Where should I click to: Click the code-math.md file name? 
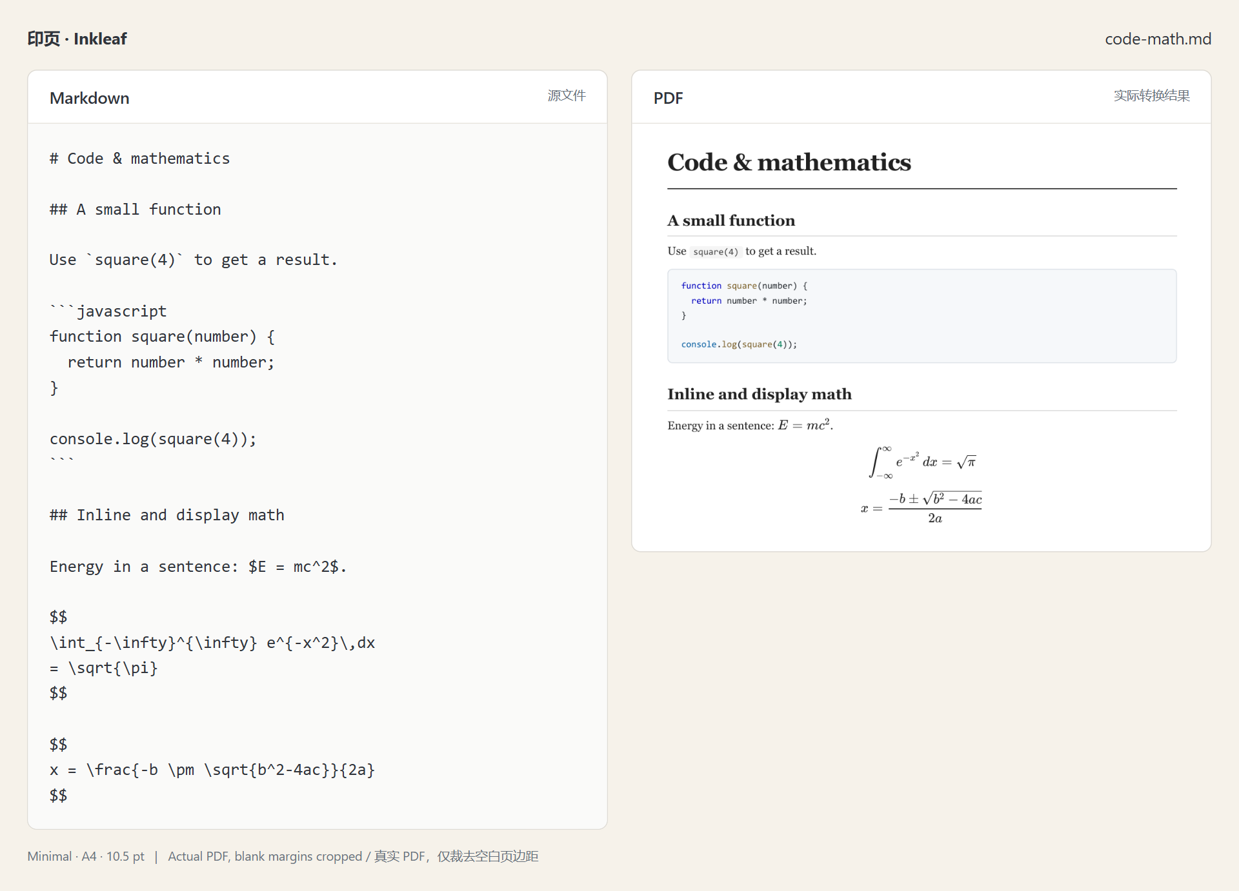point(1158,39)
